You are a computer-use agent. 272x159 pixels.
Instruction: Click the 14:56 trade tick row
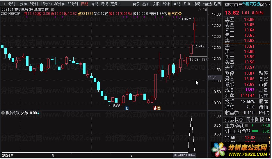coord(247,137)
